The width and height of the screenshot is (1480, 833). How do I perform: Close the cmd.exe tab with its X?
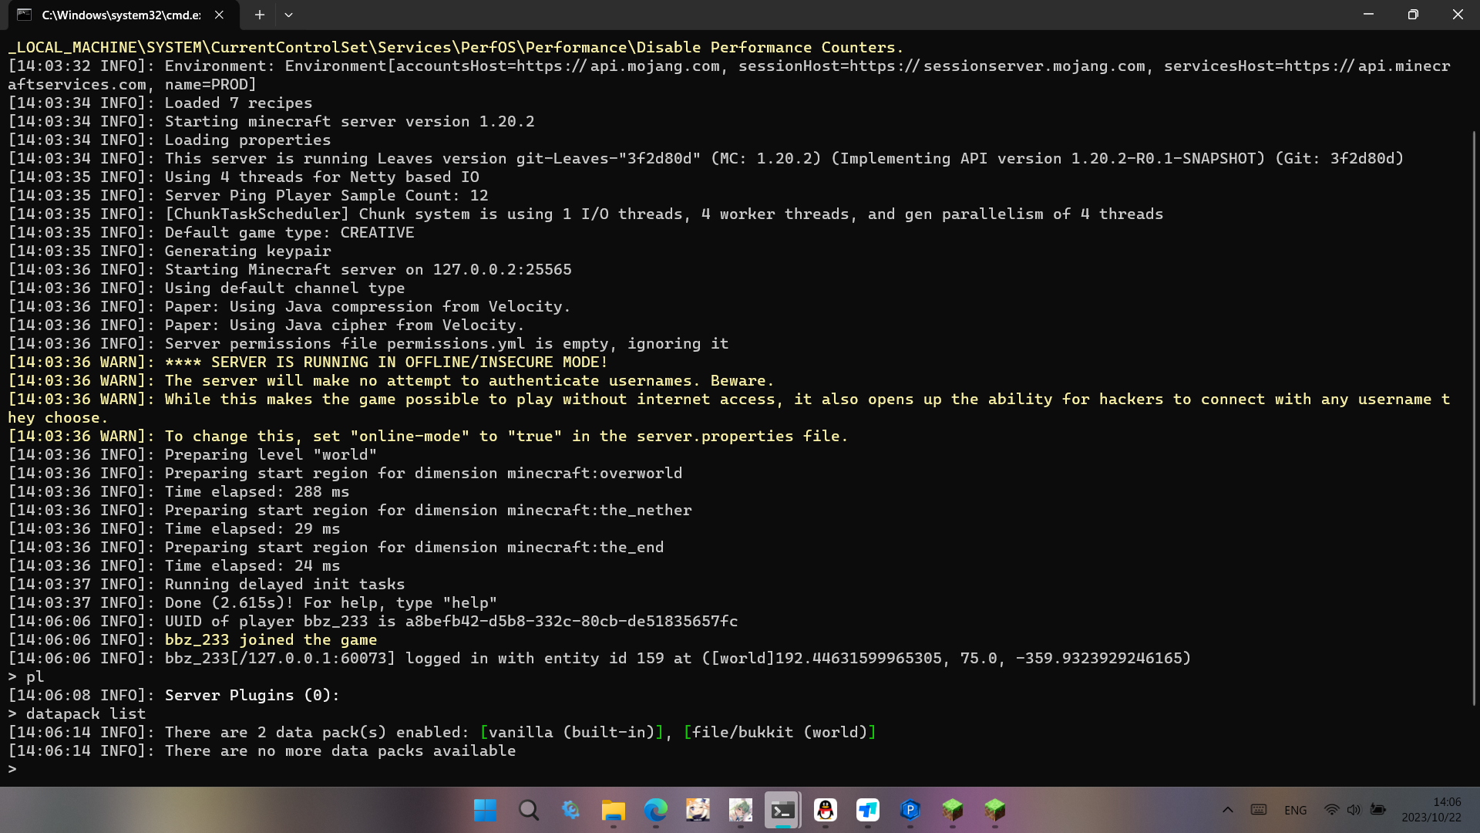[218, 15]
